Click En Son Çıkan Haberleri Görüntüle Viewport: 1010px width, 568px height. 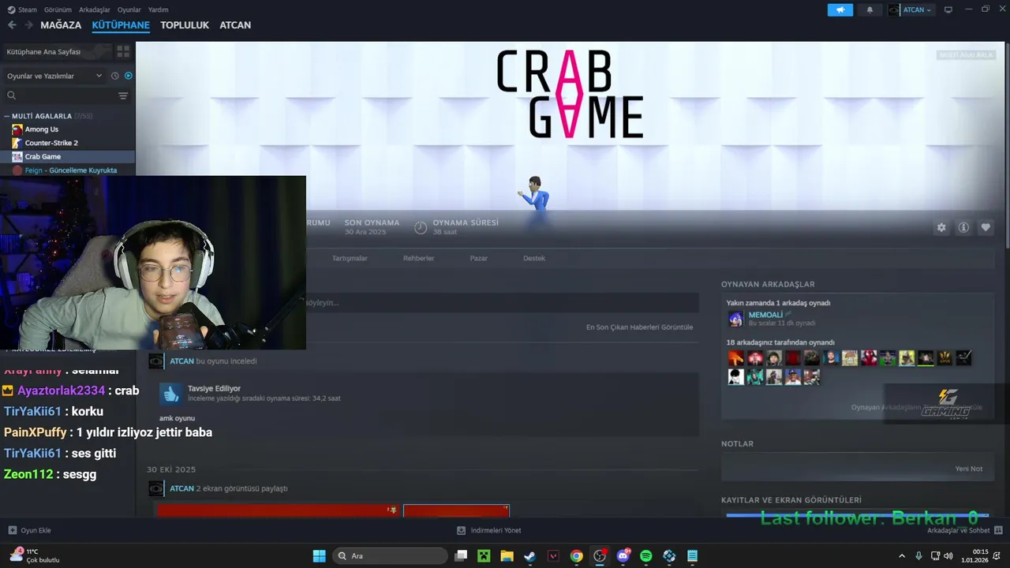point(639,327)
